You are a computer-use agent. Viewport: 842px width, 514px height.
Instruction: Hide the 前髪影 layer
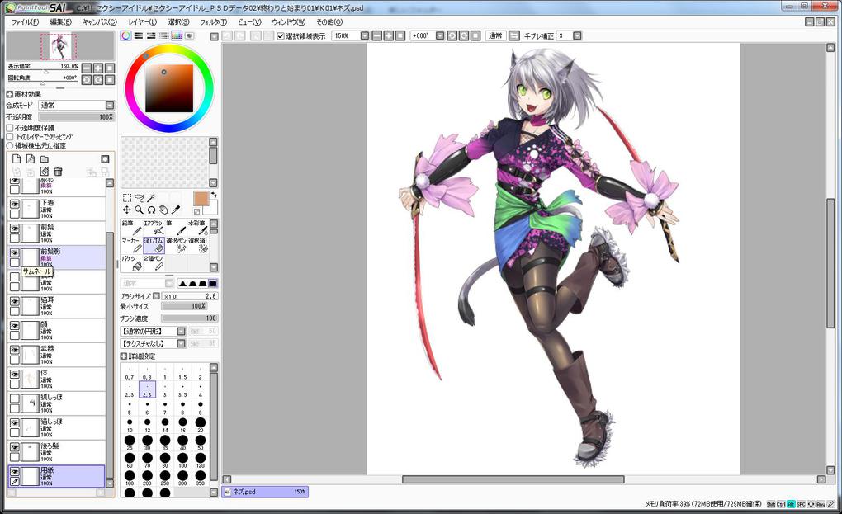pos(15,252)
